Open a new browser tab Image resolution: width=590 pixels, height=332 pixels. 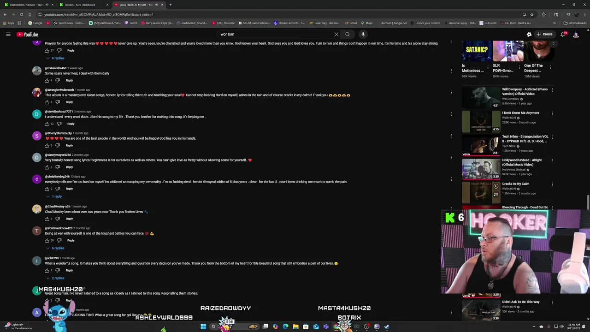click(171, 5)
